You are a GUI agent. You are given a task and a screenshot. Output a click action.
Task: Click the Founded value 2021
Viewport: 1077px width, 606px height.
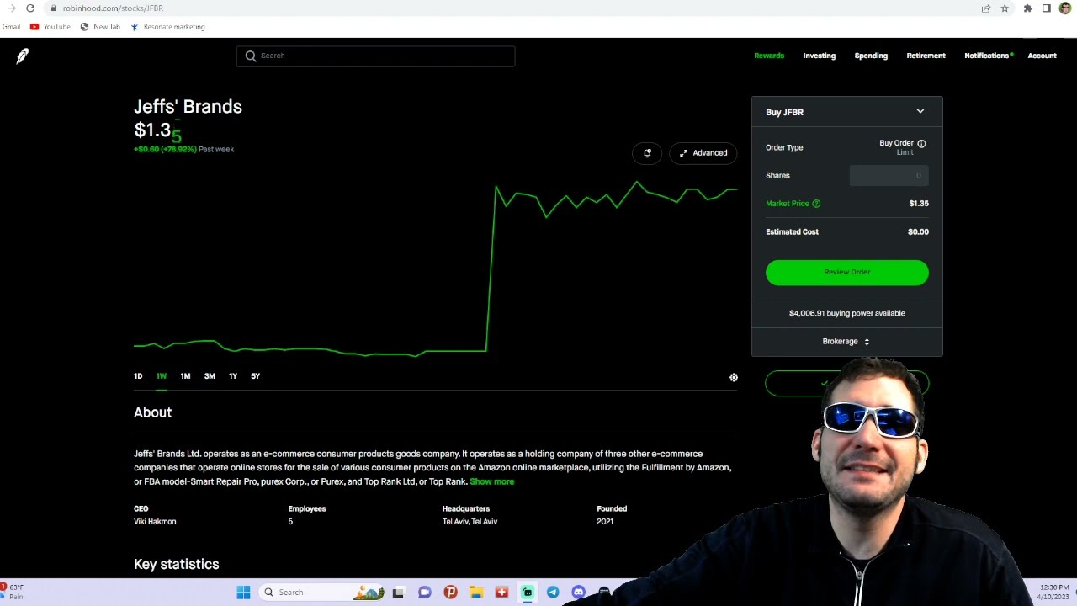coord(605,522)
